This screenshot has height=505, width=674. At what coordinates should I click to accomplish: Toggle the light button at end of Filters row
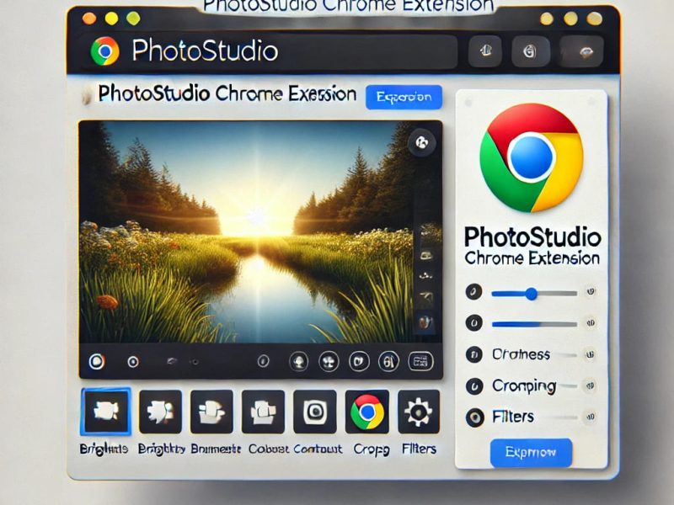591,417
